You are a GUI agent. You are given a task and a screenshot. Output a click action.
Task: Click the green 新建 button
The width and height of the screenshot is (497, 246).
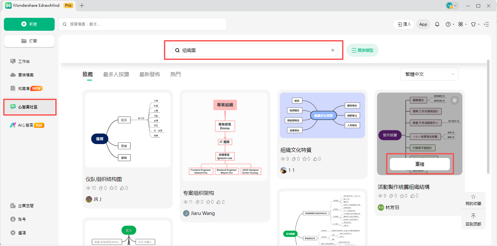point(29,24)
